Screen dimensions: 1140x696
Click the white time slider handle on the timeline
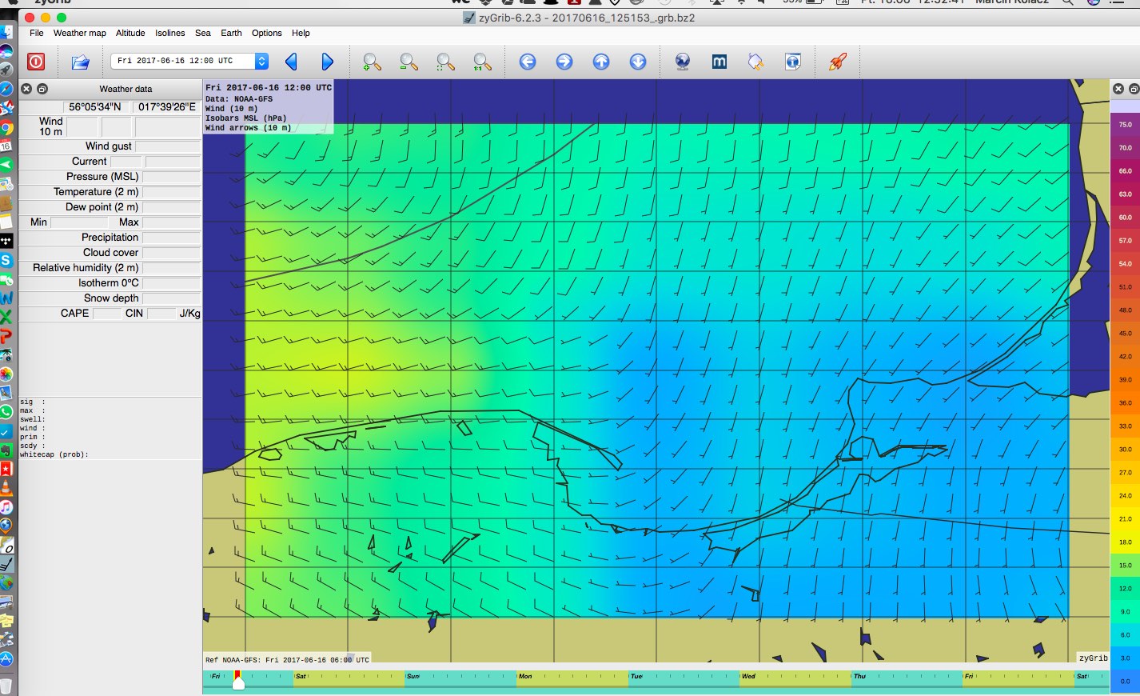coord(238,682)
